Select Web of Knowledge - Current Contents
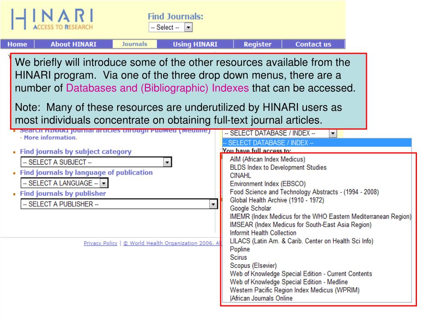 click(301, 273)
